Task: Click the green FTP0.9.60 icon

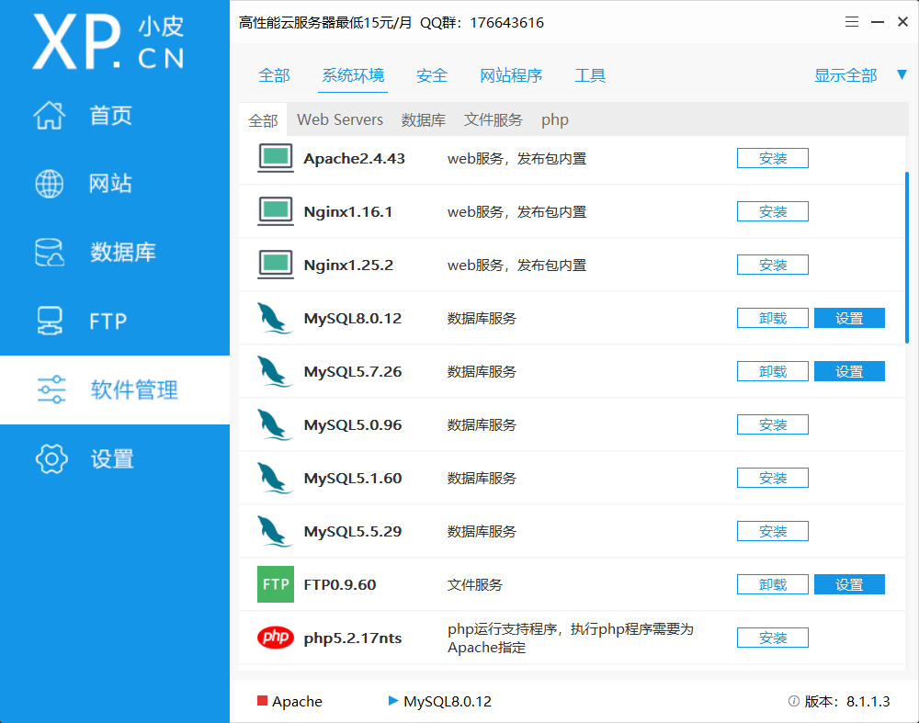Action: click(276, 584)
